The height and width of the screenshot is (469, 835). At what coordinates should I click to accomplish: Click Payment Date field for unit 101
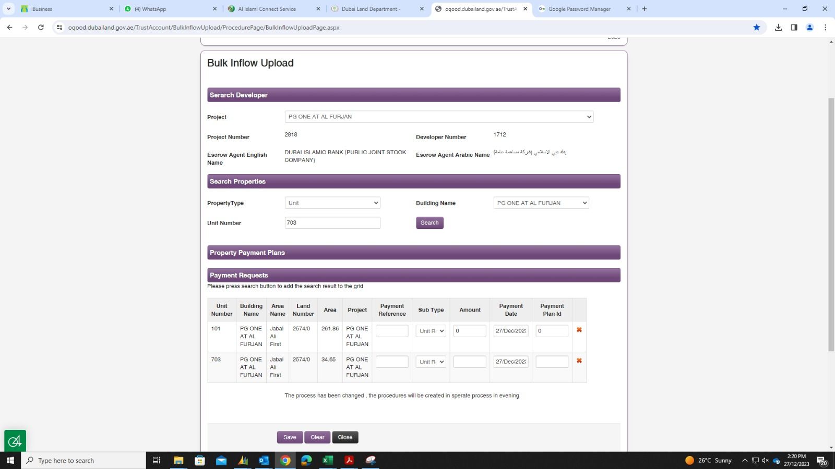(x=511, y=331)
